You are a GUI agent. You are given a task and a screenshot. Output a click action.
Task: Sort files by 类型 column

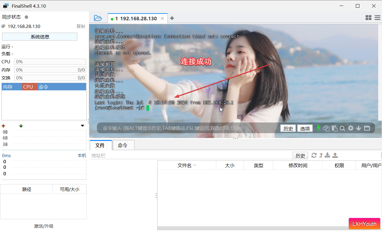(258, 165)
